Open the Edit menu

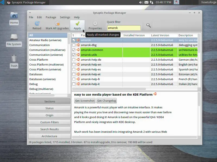(39, 17)
